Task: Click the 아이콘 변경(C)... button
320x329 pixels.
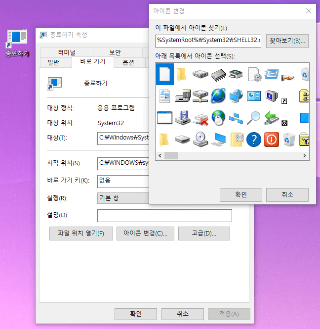Action: (x=145, y=234)
